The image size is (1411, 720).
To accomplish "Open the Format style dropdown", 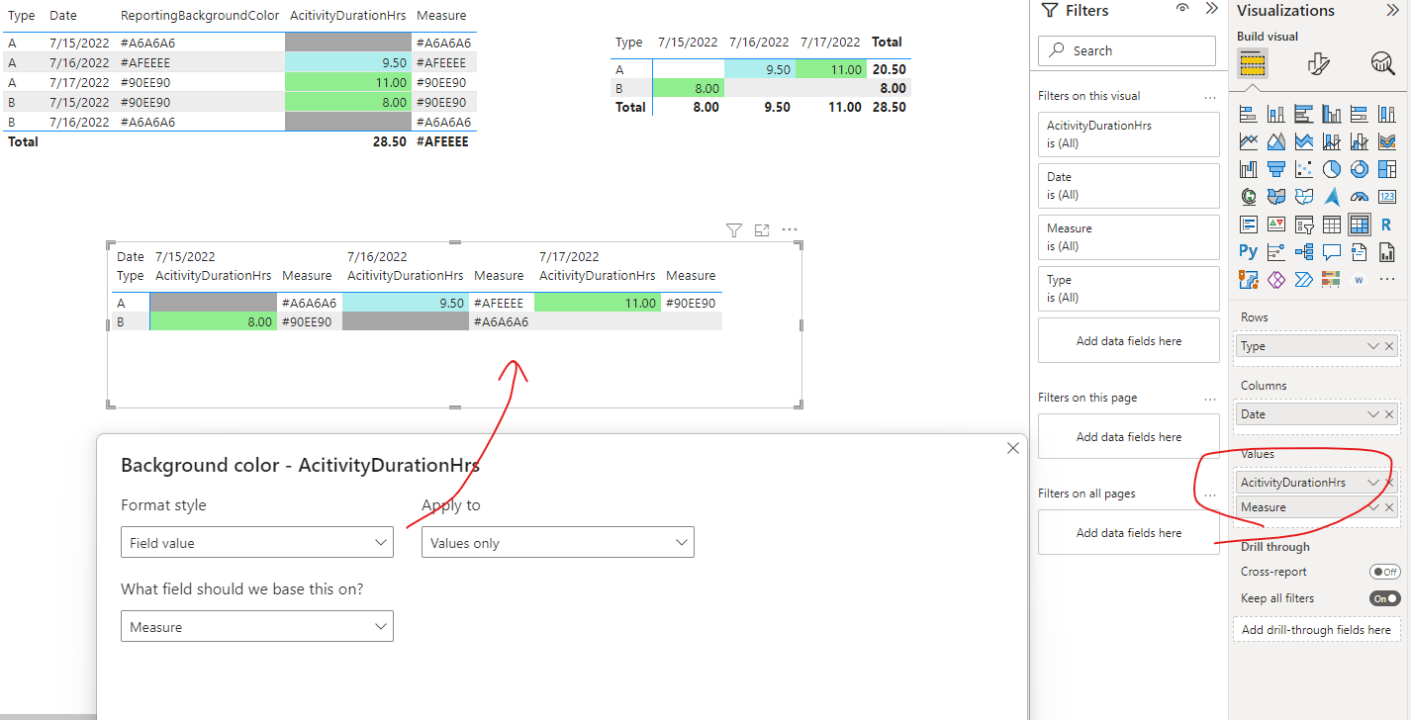I will pos(256,542).
